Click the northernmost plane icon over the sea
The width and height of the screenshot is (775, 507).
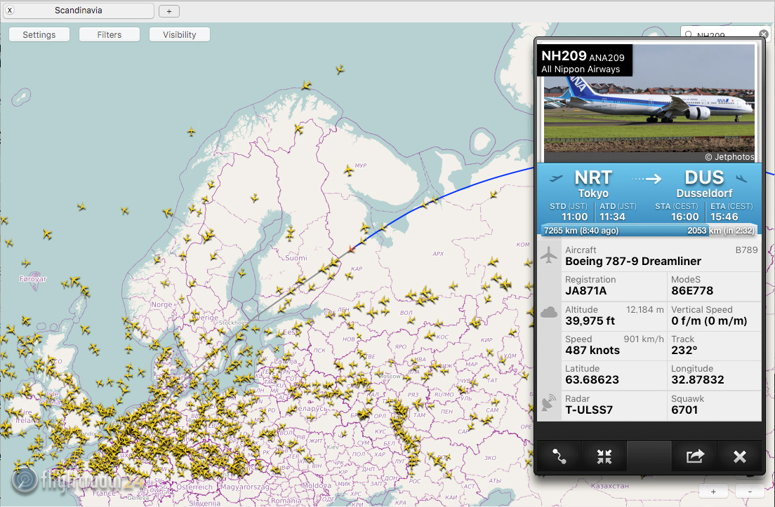[340, 69]
